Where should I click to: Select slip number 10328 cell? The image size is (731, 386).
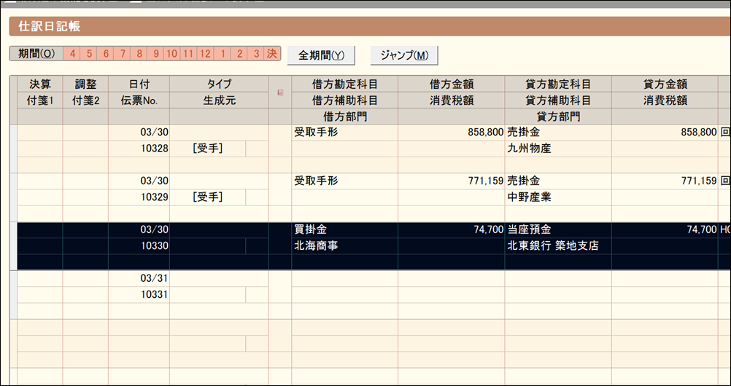point(139,149)
